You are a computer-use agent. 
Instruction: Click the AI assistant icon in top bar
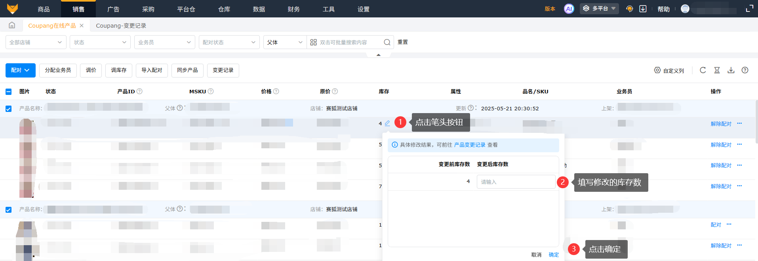pyautogui.click(x=569, y=9)
